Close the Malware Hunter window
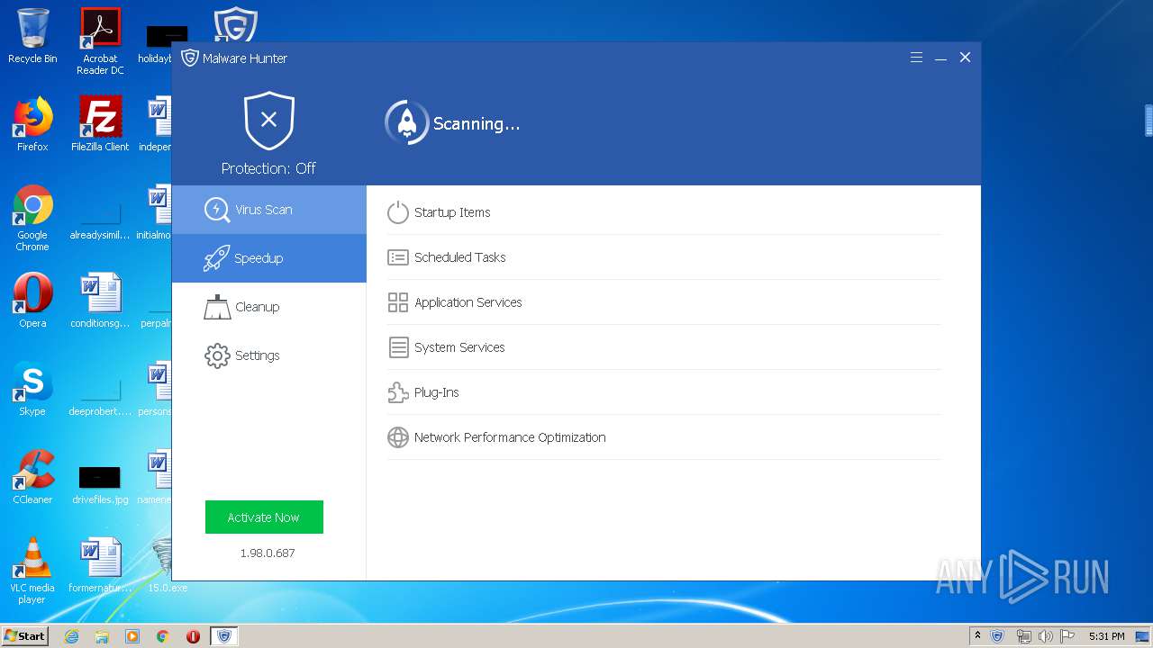 tap(965, 58)
